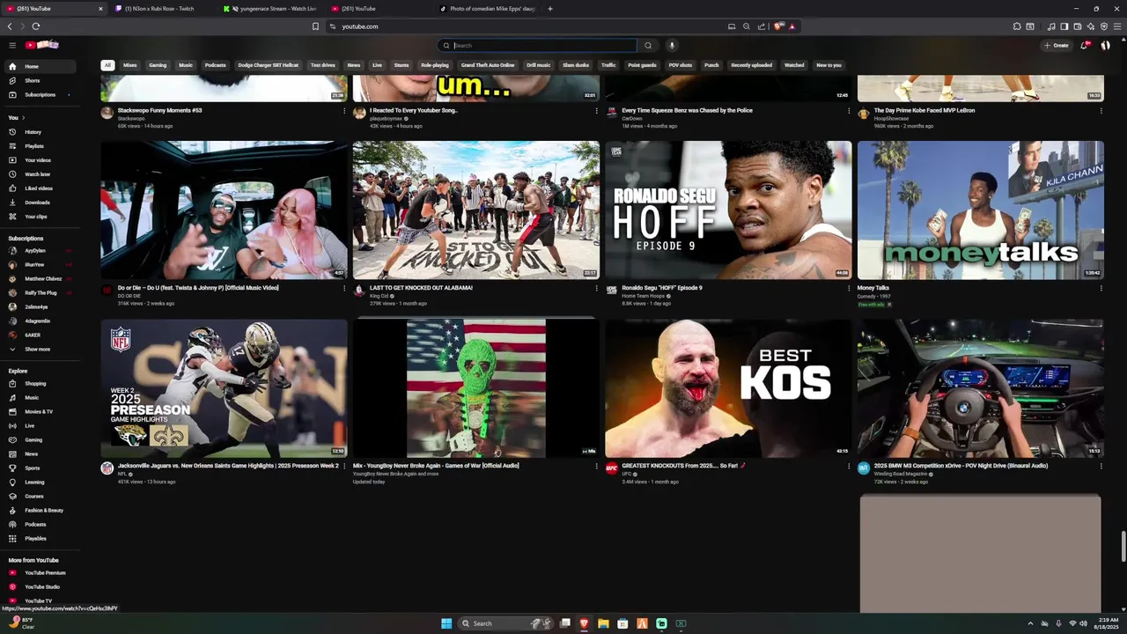This screenshot has height=634, width=1127.
Task: Open options menu for Ronaldo Segu HOFF video
Action: (849, 288)
